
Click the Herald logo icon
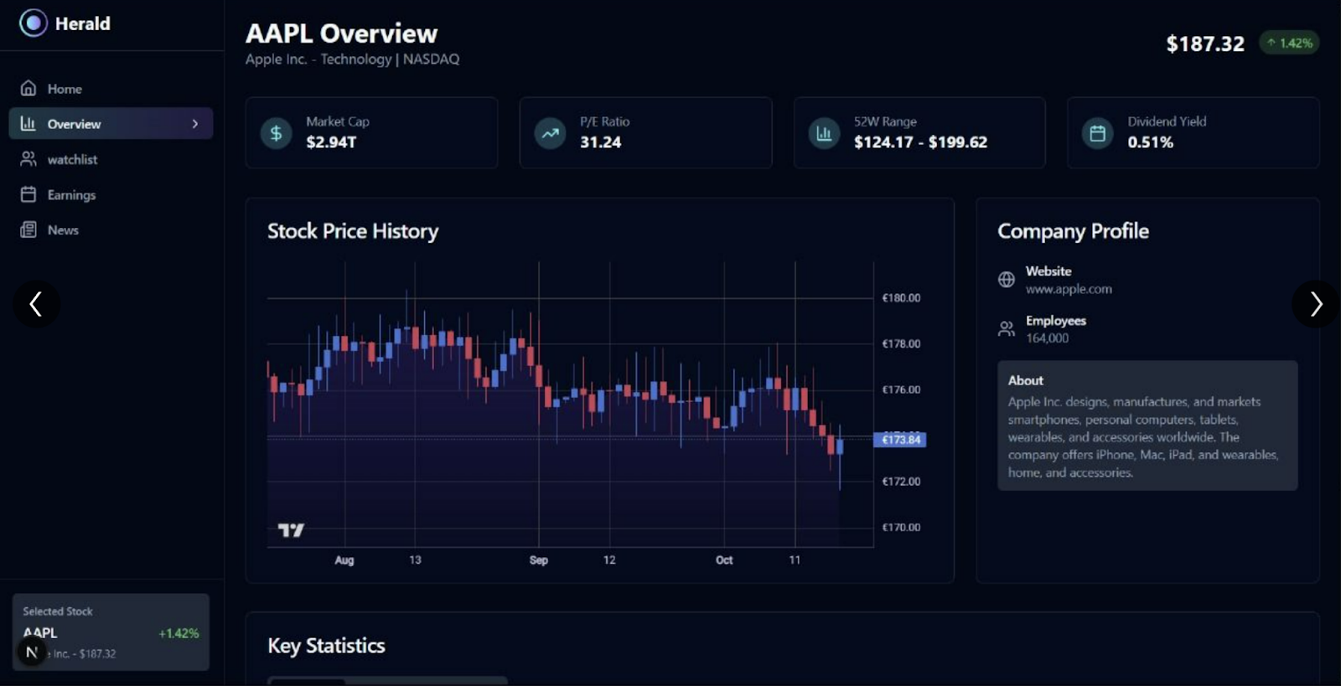pyautogui.click(x=34, y=23)
